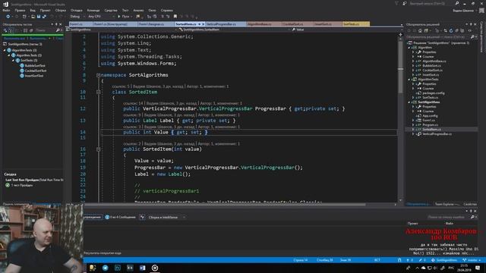Select BubbleSort.cs in Solution Explorer
Screen dimensions: 486x273
432,66
